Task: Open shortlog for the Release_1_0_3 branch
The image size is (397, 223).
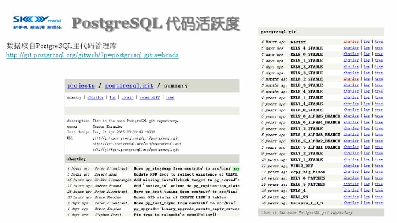Action: tap(351, 203)
